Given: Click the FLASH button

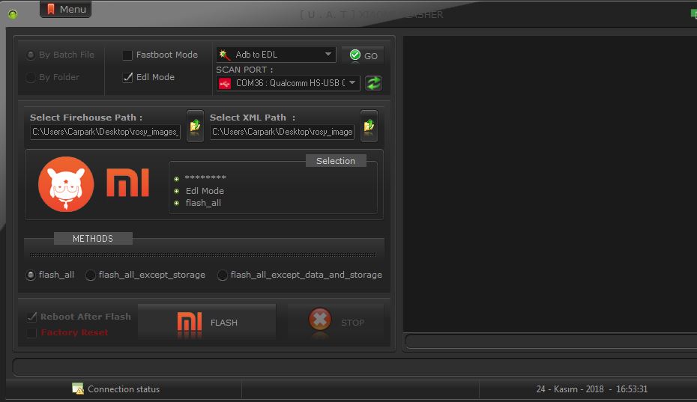Looking at the screenshot, I should [x=207, y=323].
